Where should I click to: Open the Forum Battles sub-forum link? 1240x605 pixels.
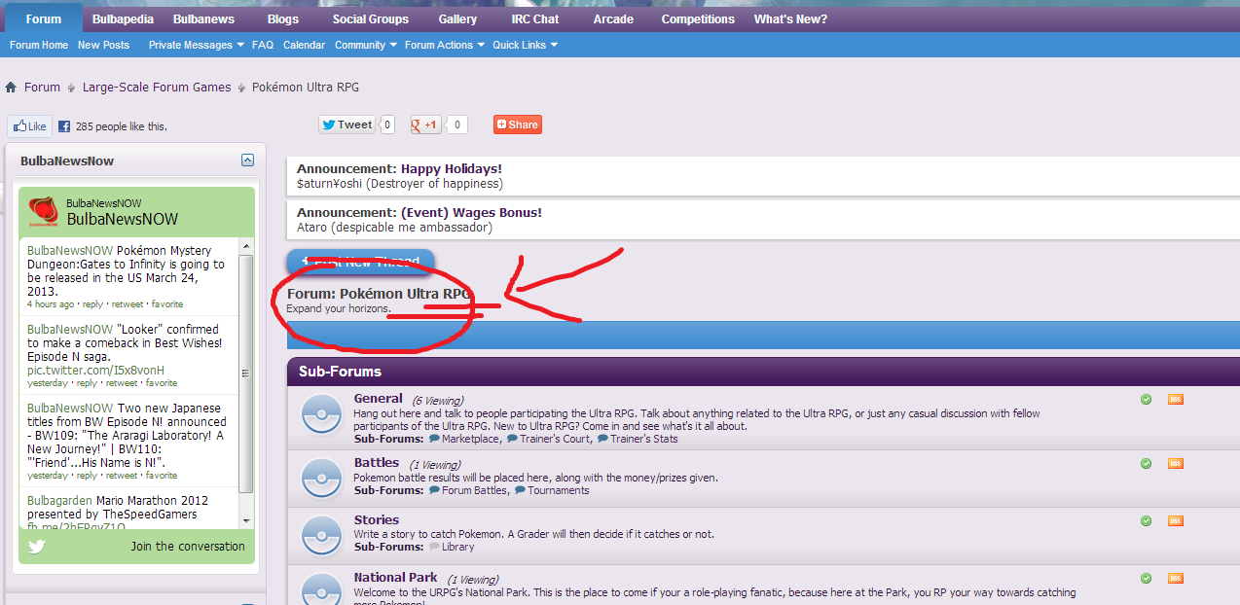pos(474,490)
